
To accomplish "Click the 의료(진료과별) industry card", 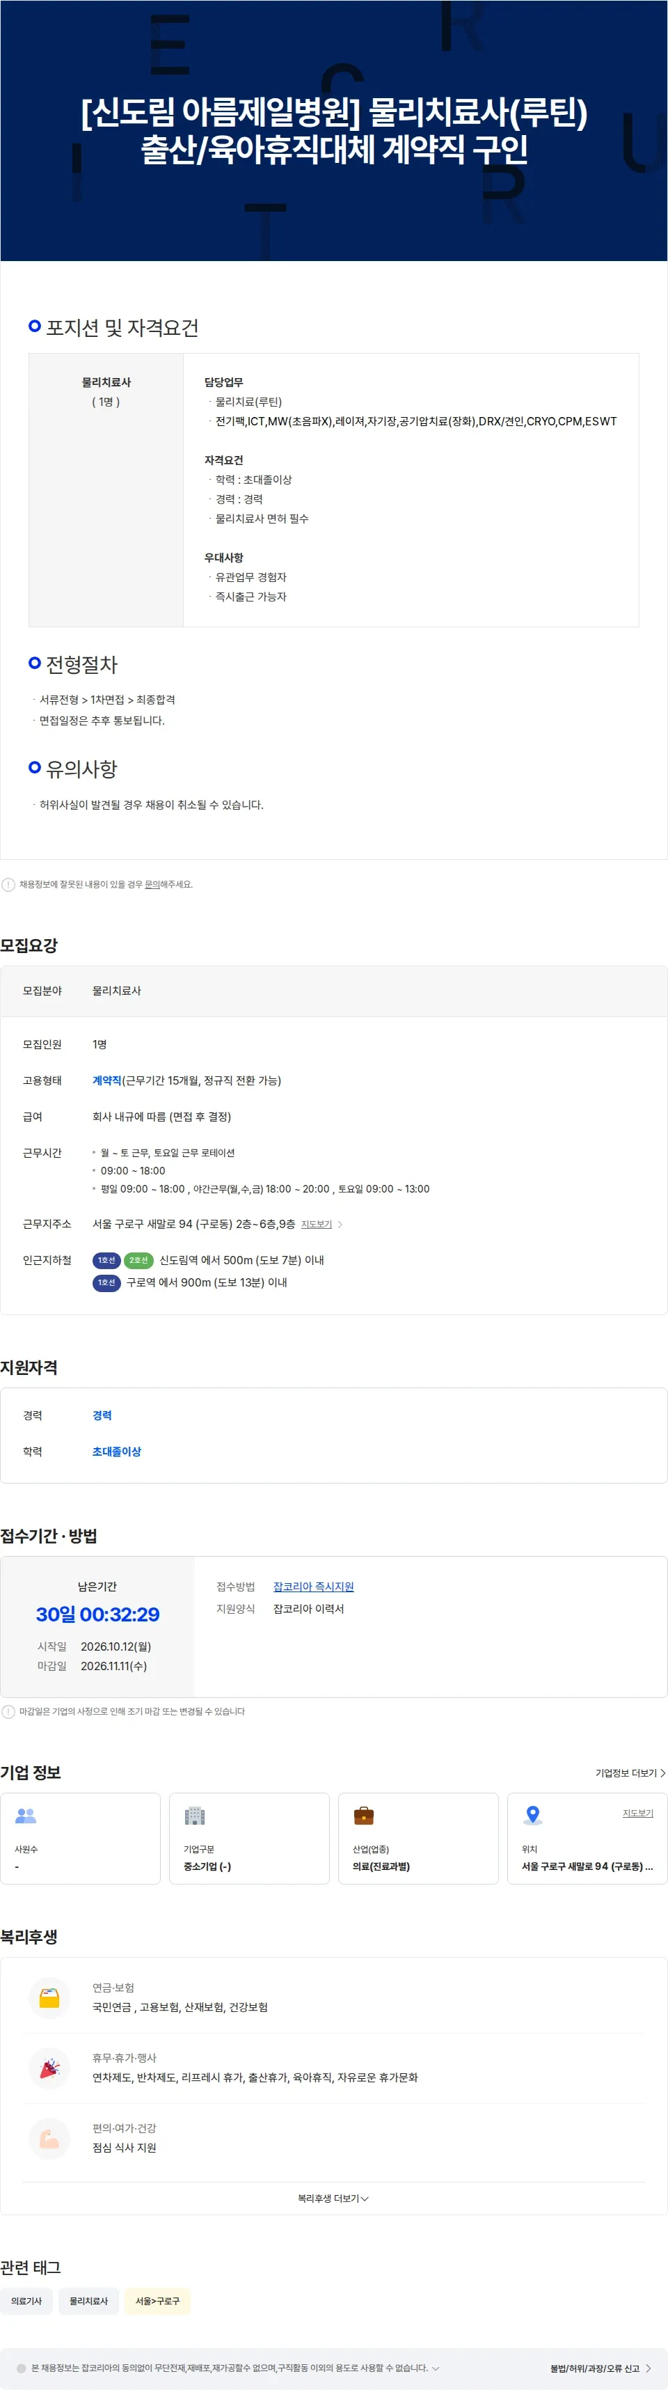I will (418, 1838).
